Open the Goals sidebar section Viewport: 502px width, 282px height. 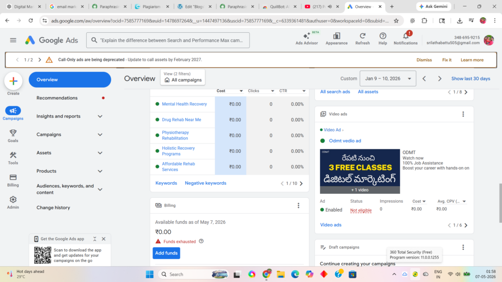pos(13,136)
